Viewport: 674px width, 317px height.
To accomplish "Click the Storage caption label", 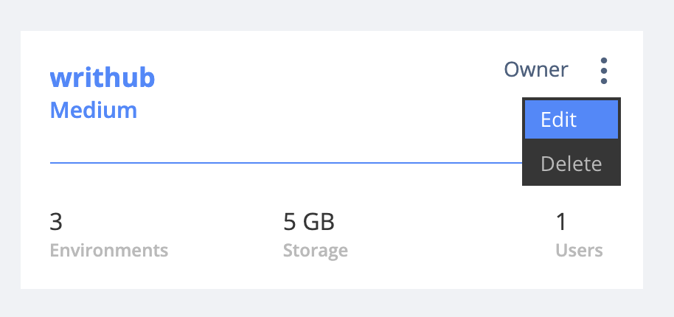I will point(315,250).
